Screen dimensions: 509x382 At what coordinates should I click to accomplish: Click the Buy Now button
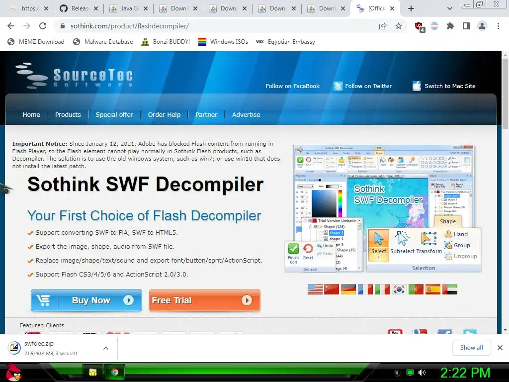86,300
